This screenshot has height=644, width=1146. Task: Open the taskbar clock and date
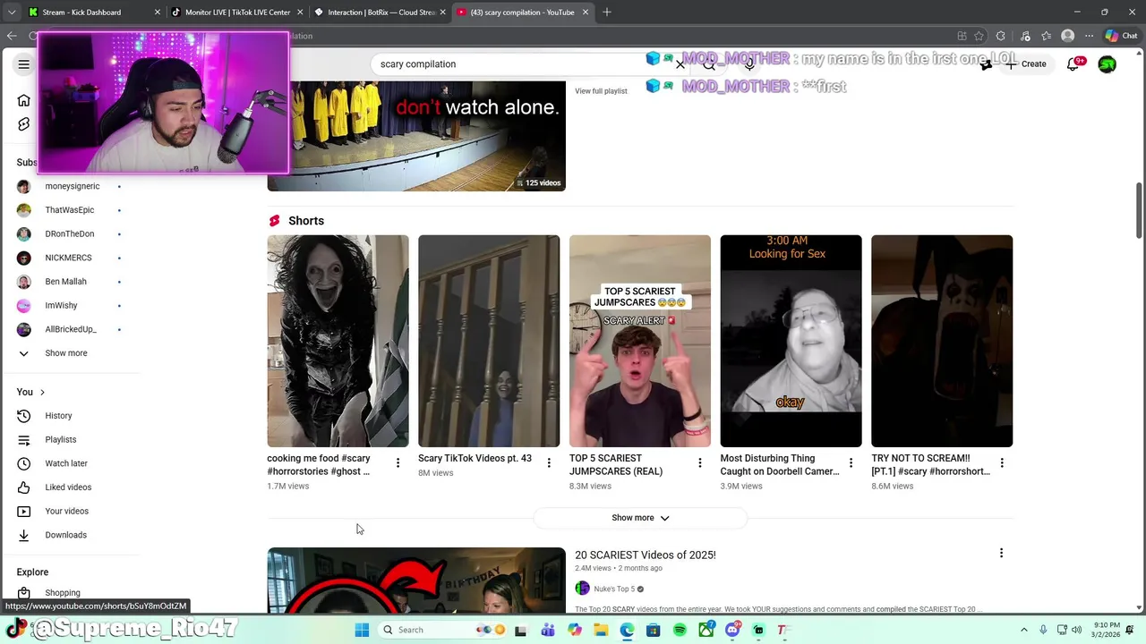tap(1107, 630)
